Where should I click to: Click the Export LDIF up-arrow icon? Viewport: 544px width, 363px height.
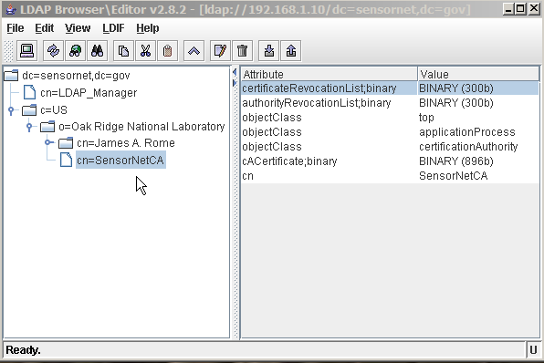point(291,51)
